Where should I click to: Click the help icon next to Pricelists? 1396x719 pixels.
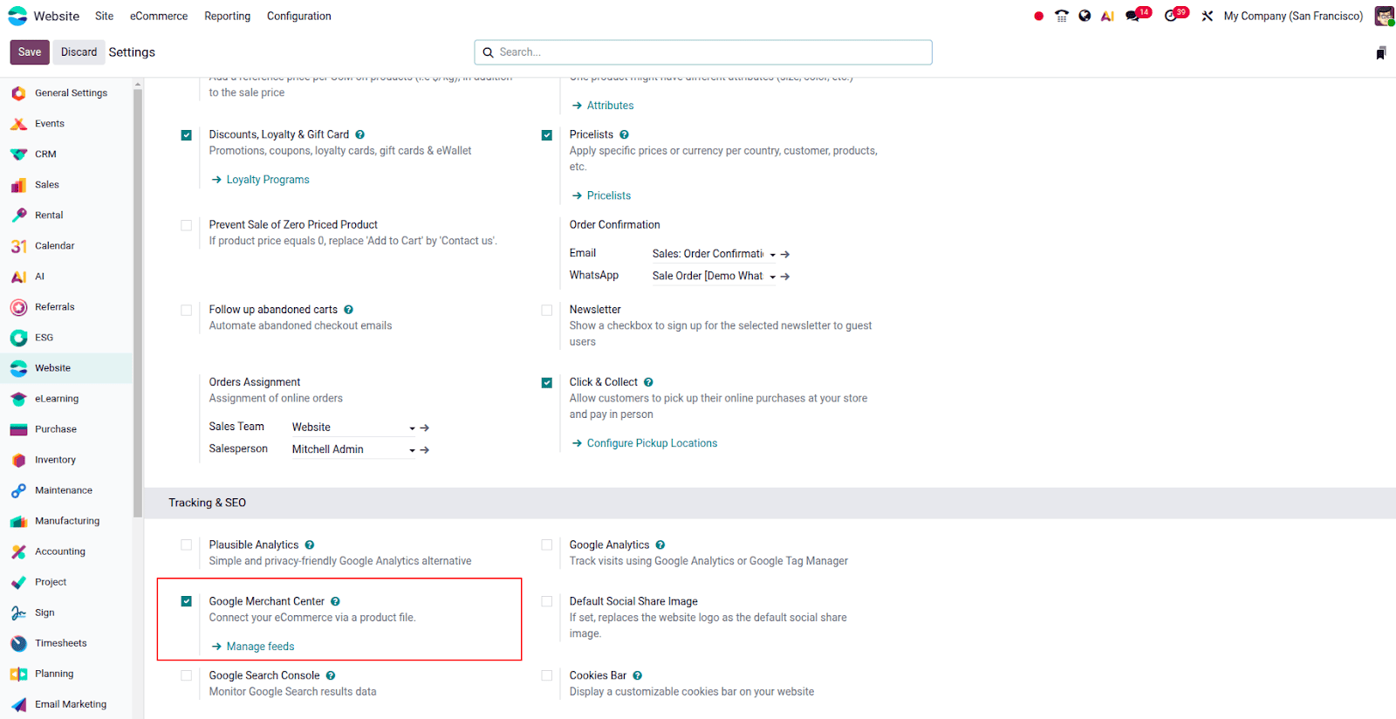[x=624, y=134]
